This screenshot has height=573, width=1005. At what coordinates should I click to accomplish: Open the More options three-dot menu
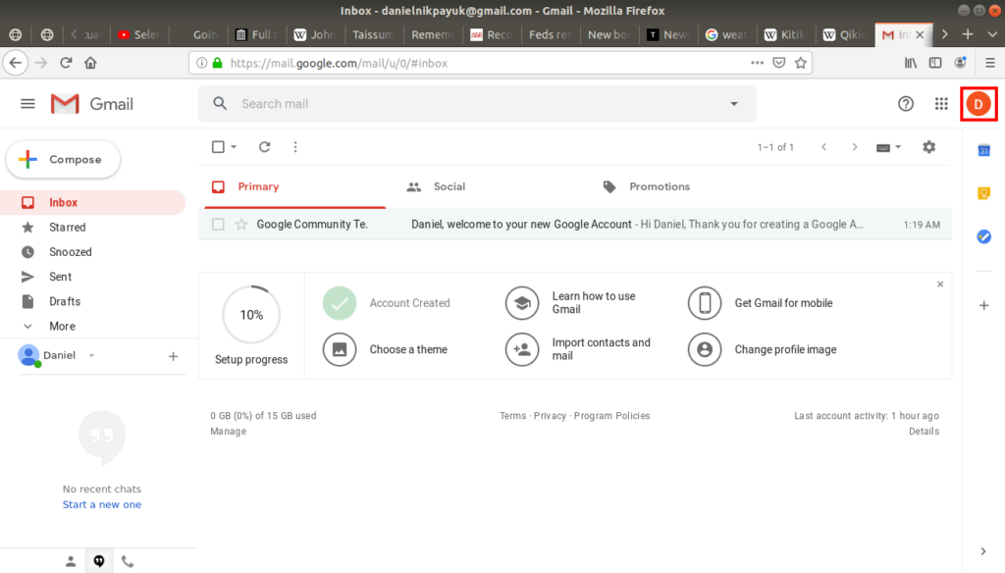295,147
